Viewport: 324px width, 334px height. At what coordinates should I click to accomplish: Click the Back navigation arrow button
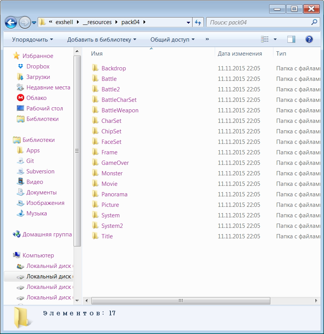tap(11, 23)
